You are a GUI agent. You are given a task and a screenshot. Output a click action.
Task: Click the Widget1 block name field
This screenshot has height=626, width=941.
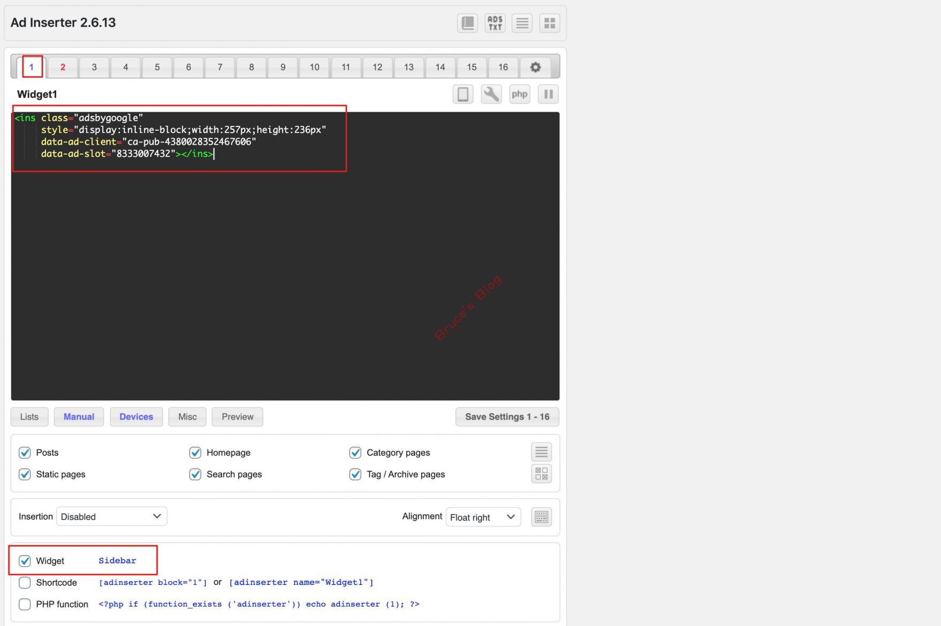point(37,94)
